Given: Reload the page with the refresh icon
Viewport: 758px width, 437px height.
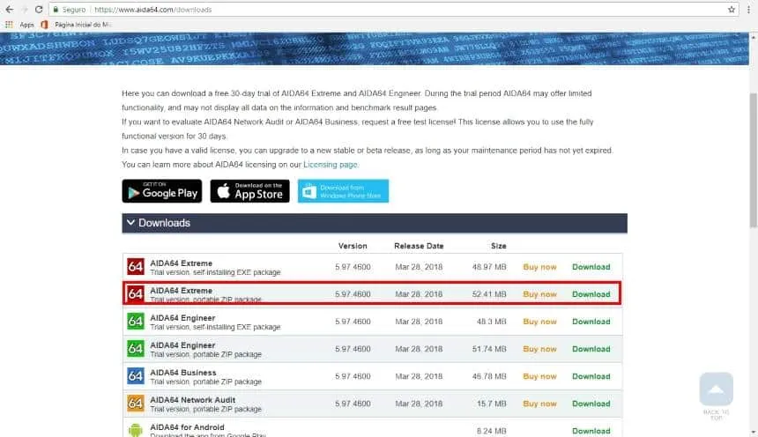Looking at the screenshot, I should coord(39,9).
